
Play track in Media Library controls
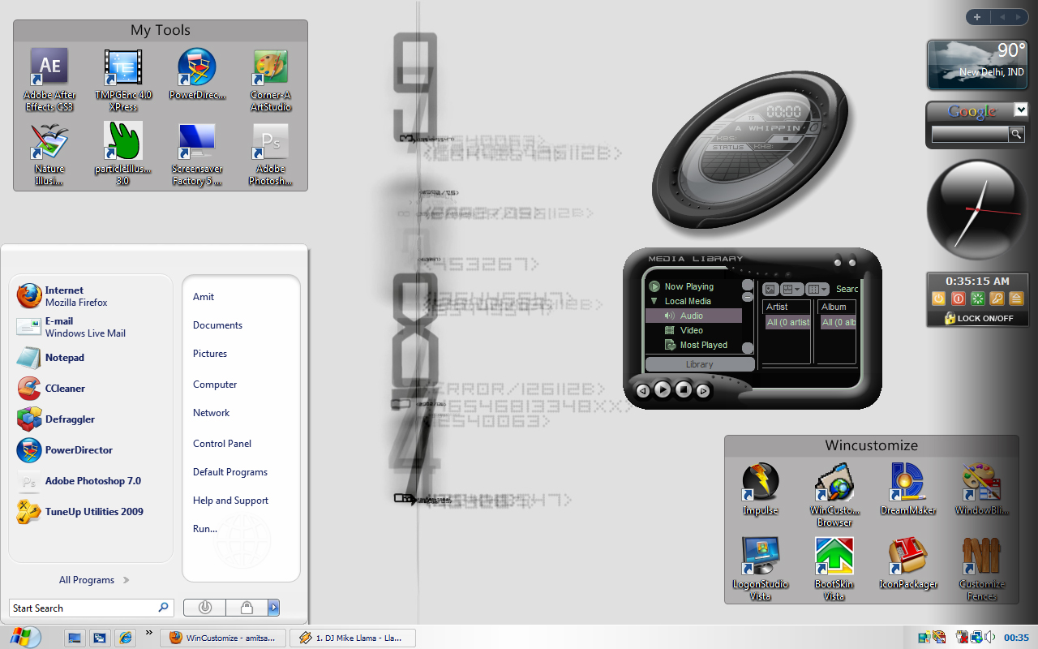[x=663, y=389]
